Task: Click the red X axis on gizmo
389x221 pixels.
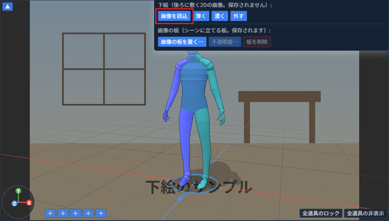Action: (x=29, y=203)
